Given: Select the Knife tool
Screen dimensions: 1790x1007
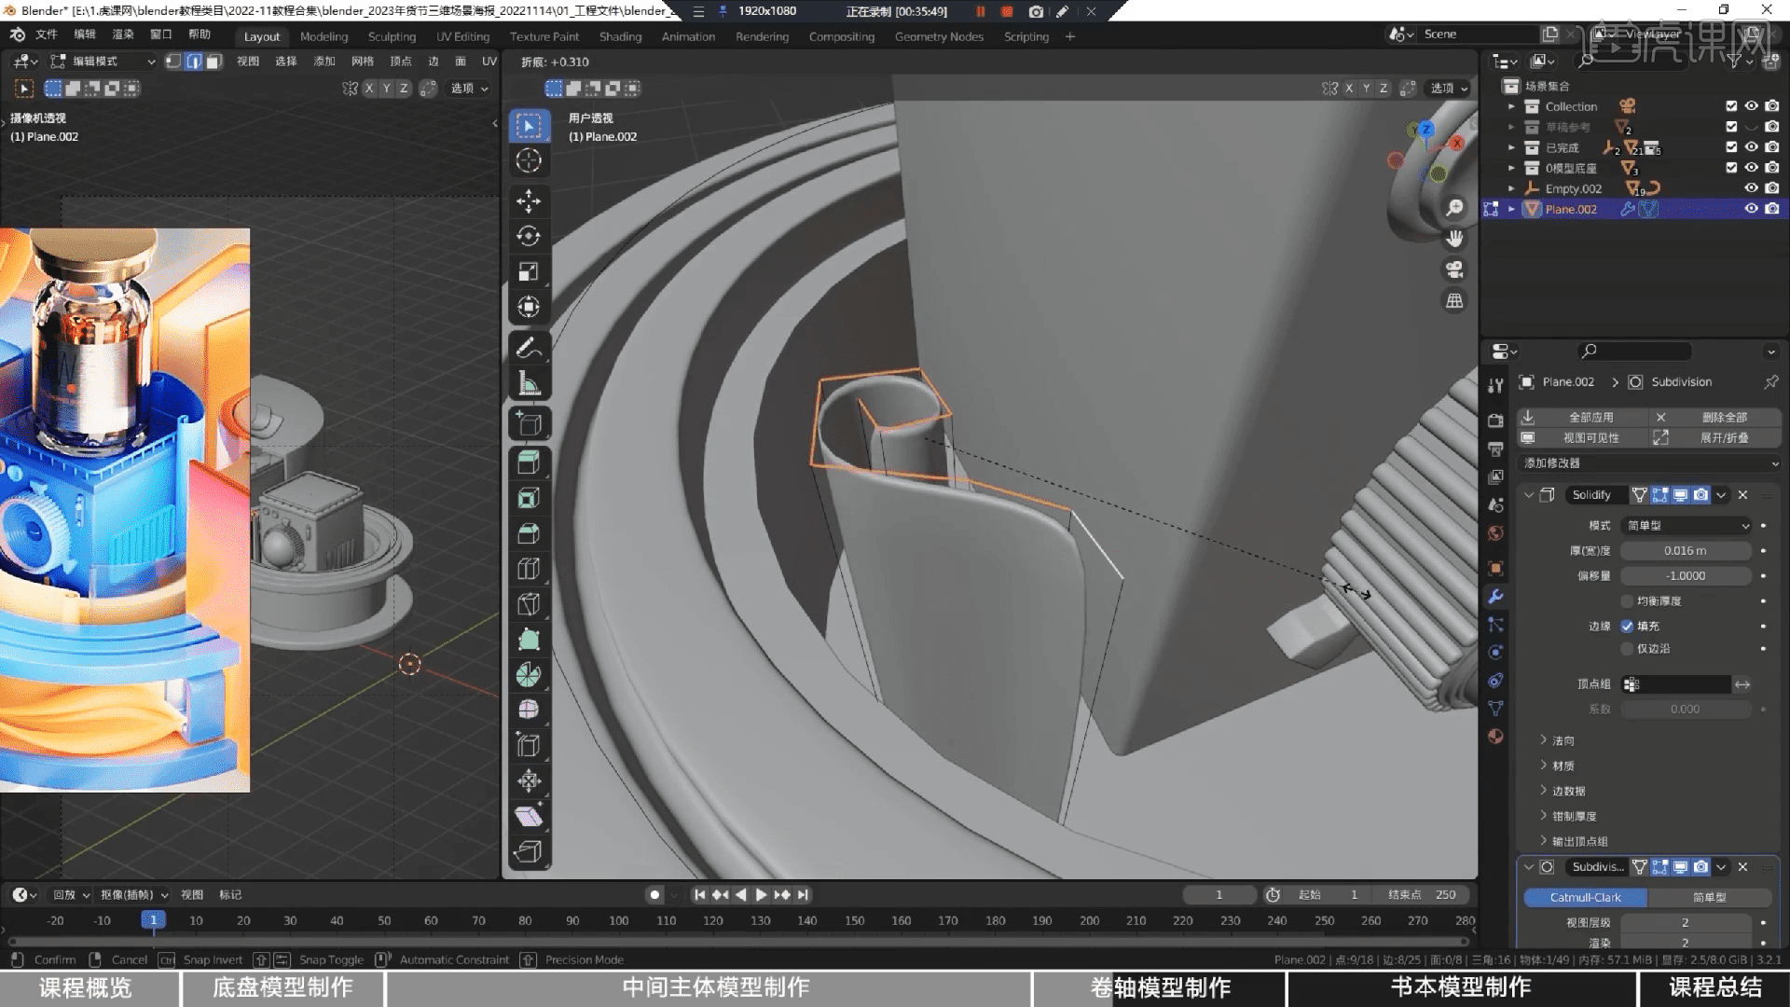Looking at the screenshot, I should (529, 604).
